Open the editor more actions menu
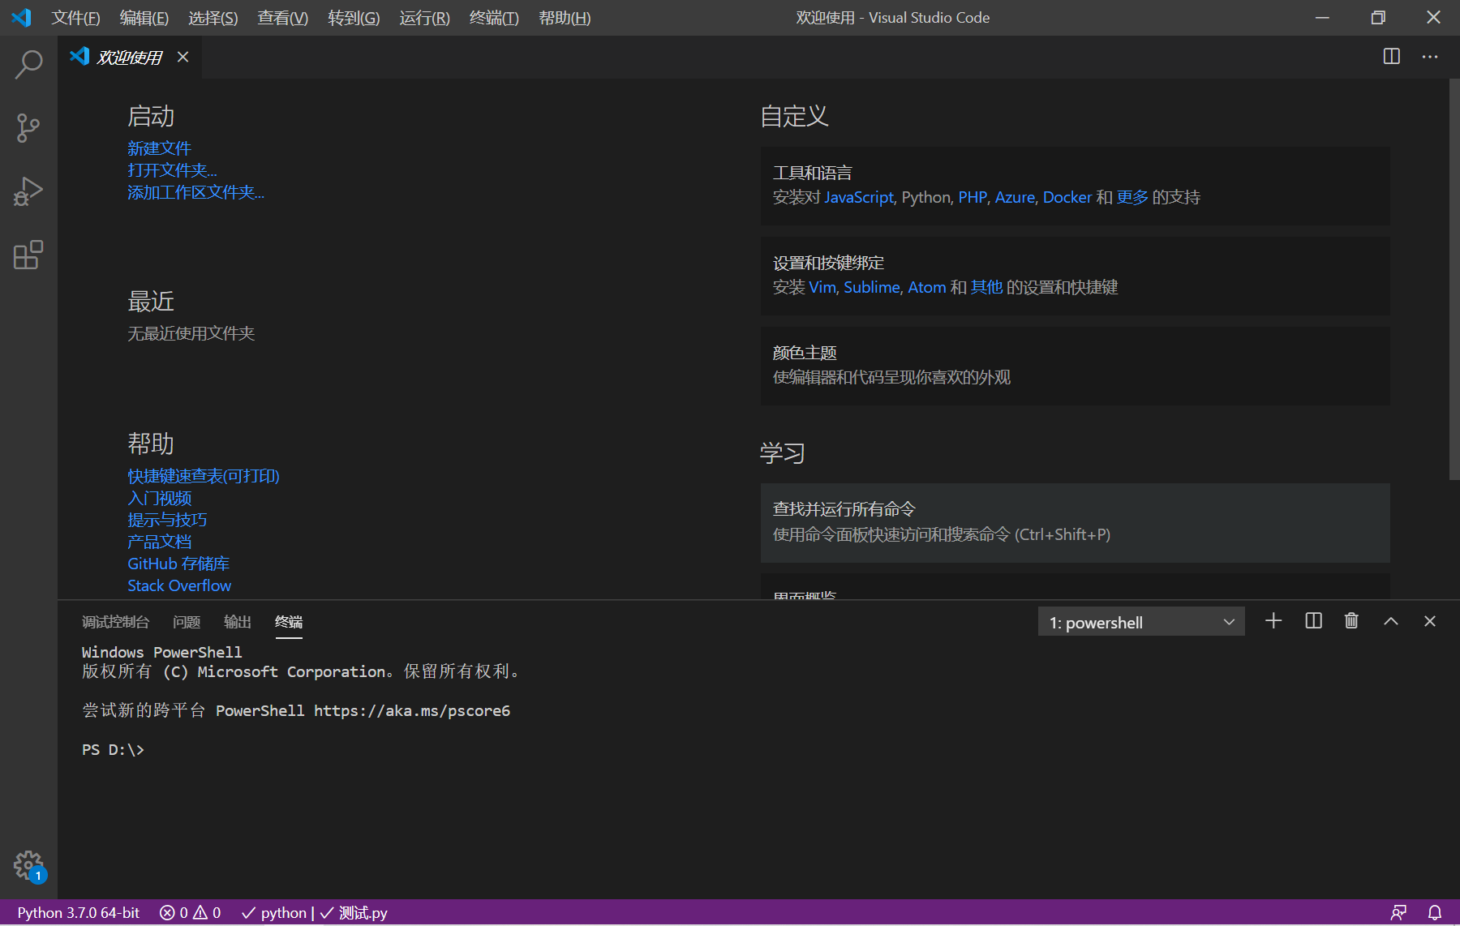The image size is (1460, 926). (1431, 56)
